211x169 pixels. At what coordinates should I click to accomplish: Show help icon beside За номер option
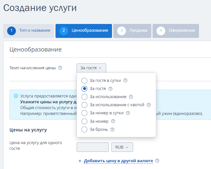pyautogui.click(x=113, y=121)
